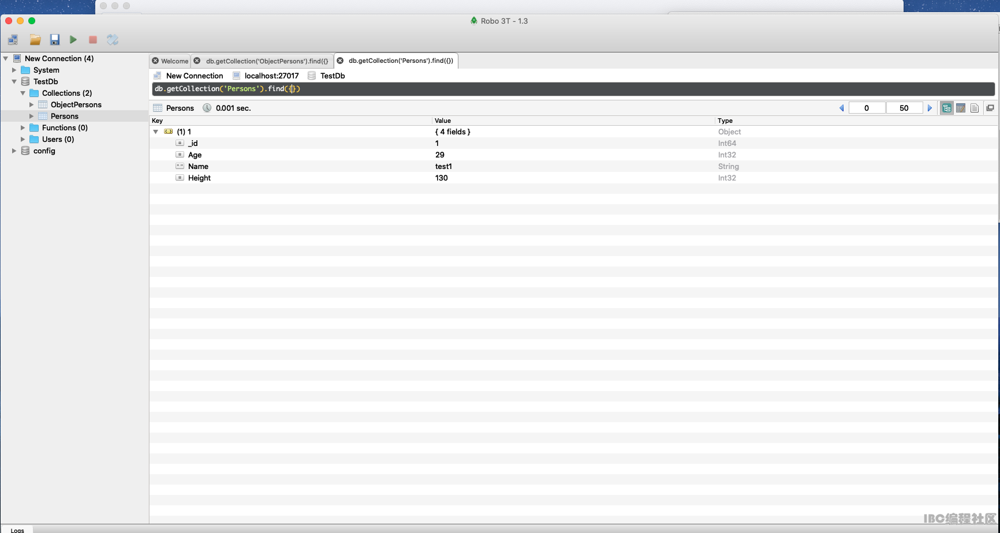
Task: Select New Connection (4) in tree
Action: [59, 58]
